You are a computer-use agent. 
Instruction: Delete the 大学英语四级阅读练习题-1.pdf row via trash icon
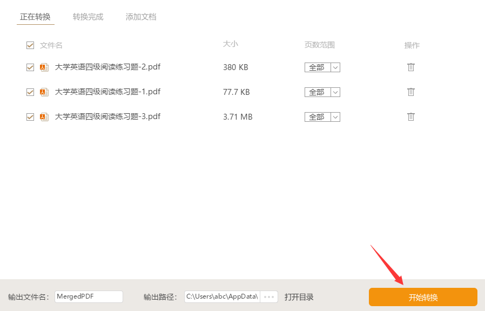[411, 92]
